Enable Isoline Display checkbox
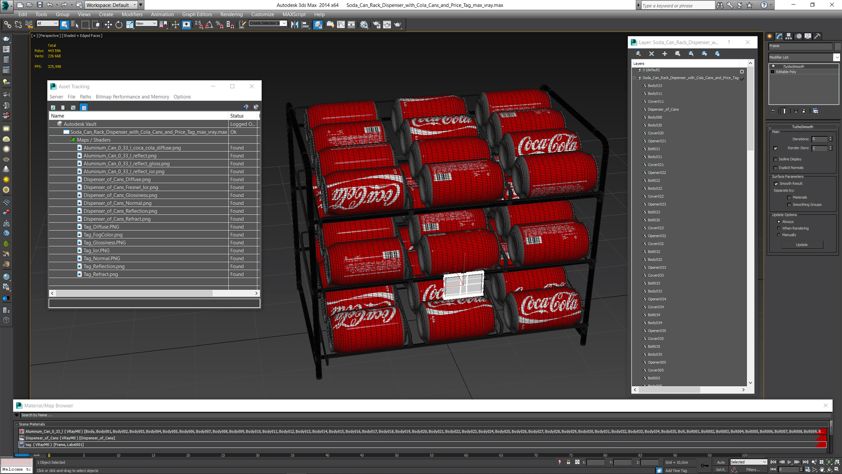Image resolution: width=842 pixels, height=474 pixels. coord(775,159)
